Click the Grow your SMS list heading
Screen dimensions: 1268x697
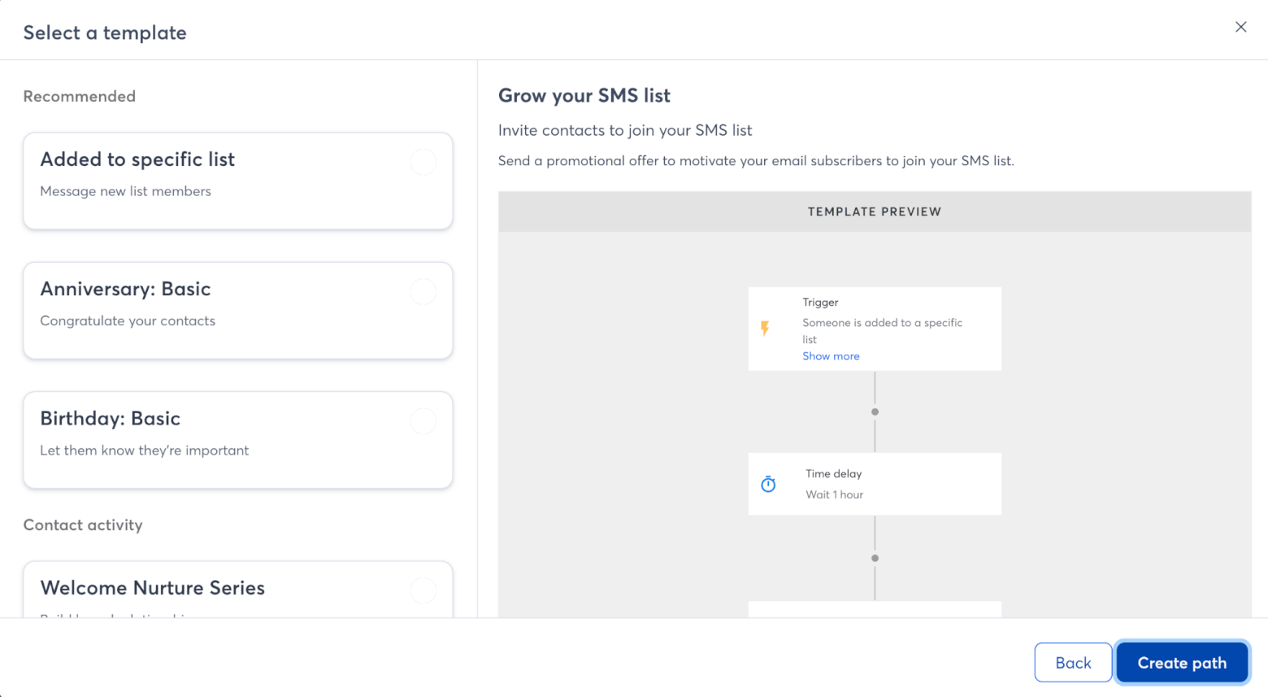coord(584,96)
